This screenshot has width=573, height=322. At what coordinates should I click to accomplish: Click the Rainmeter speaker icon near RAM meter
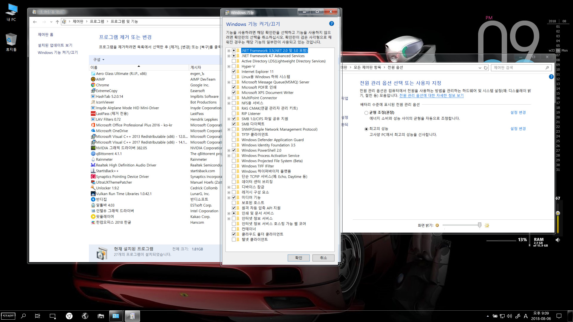[557, 240]
